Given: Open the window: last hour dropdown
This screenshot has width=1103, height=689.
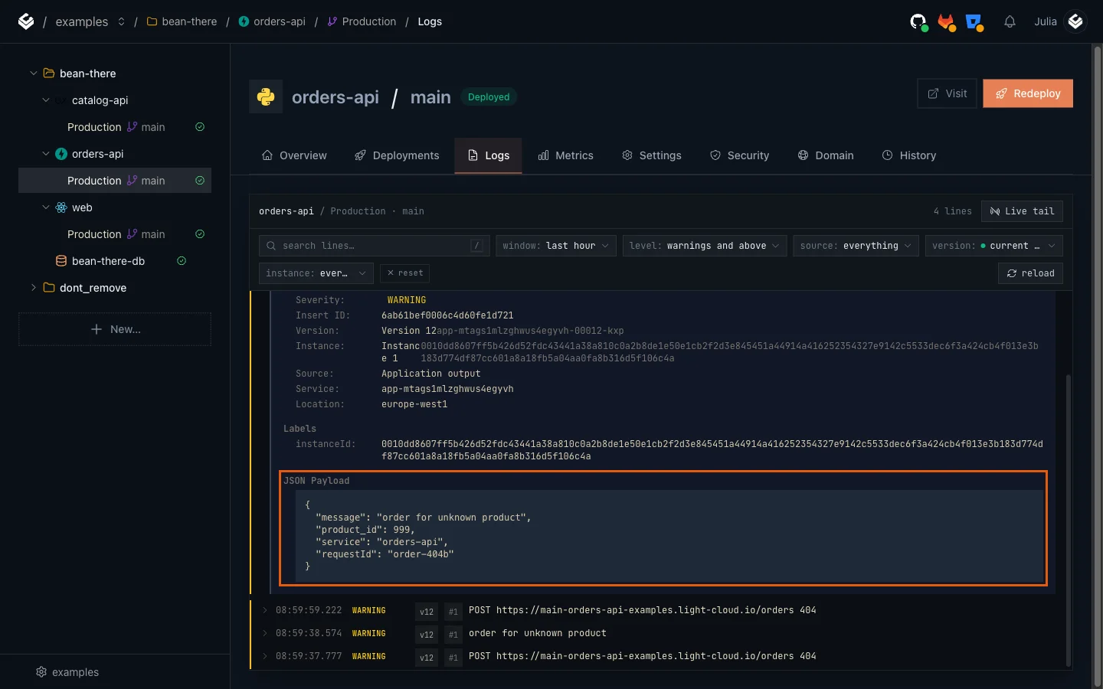Looking at the screenshot, I should tap(556, 246).
